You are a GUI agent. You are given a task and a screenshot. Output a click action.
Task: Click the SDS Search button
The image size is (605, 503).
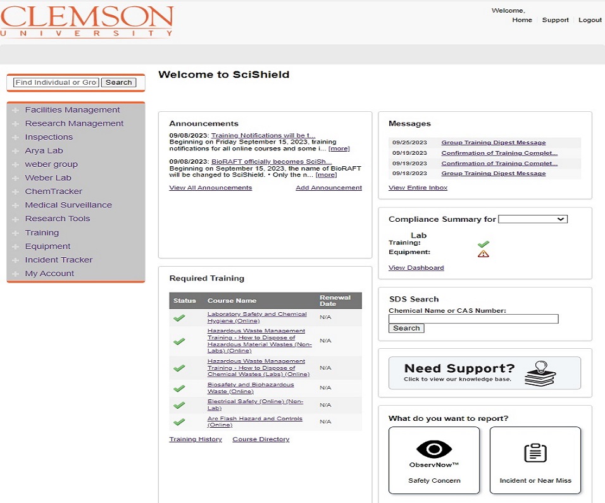click(406, 328)
